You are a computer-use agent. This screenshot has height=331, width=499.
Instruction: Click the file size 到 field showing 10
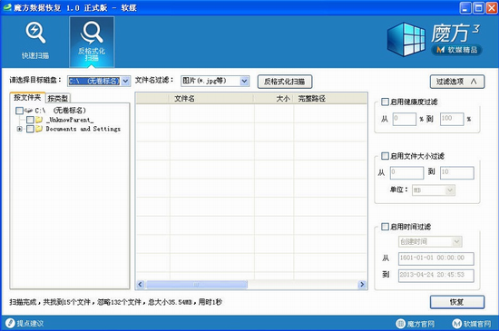pyautogui.click(x=457, y=172)
